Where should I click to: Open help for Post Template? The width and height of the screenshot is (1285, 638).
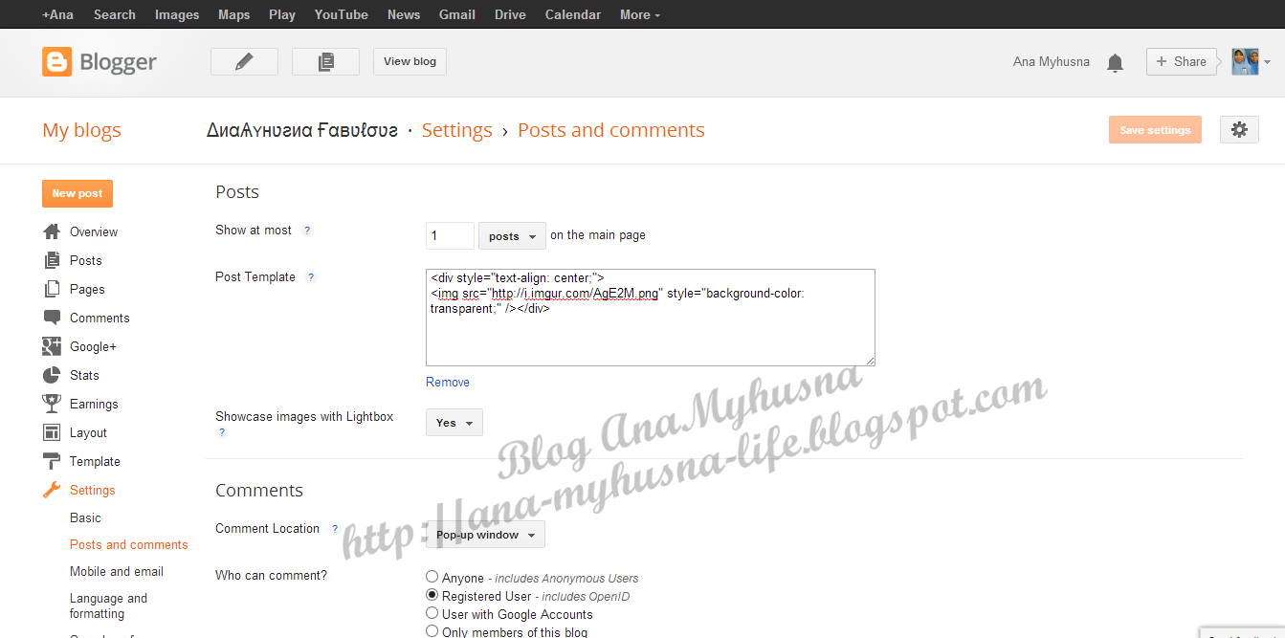(x=311, y=277)
